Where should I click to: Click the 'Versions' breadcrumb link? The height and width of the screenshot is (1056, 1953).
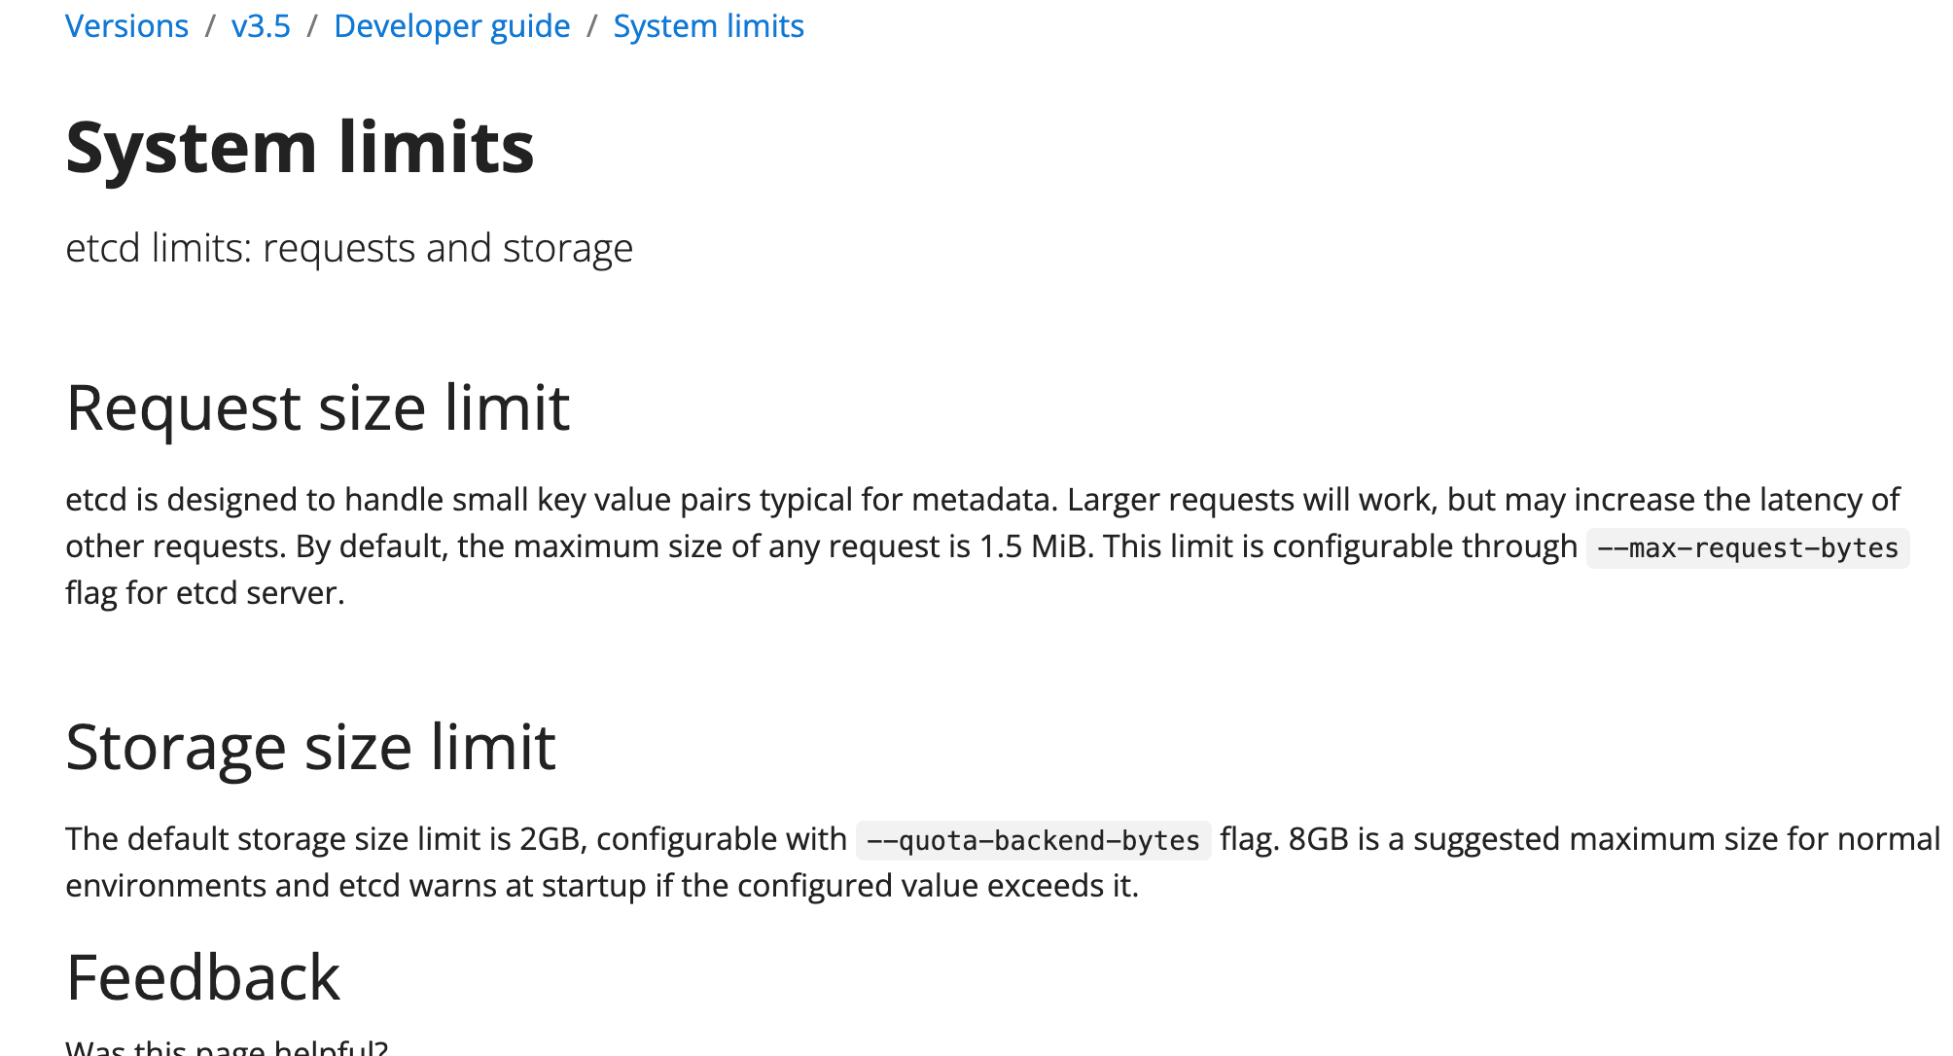click(x=126, y=24)
